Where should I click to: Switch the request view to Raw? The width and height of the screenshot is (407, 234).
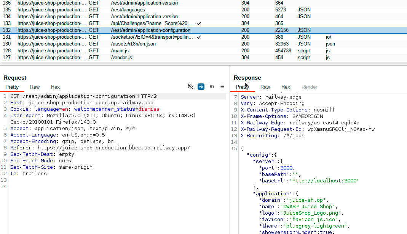35,87
